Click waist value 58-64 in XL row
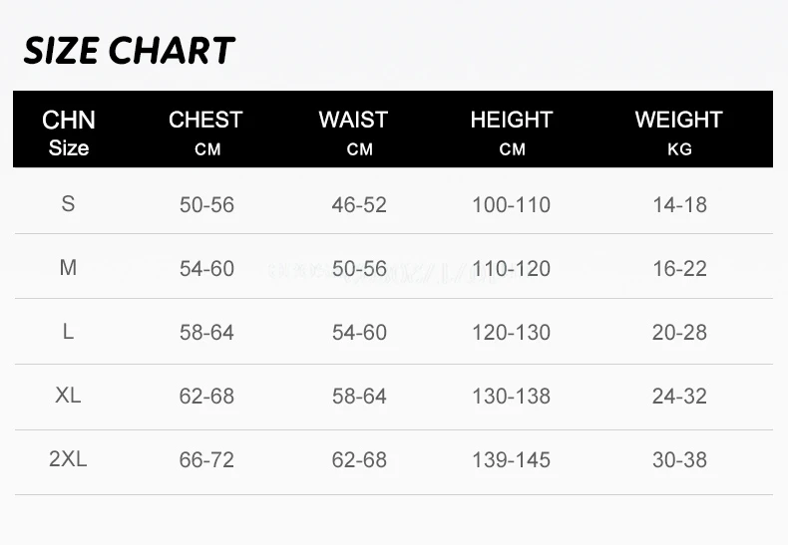Viewport: 788px width, 545px height. pos(359,396)
